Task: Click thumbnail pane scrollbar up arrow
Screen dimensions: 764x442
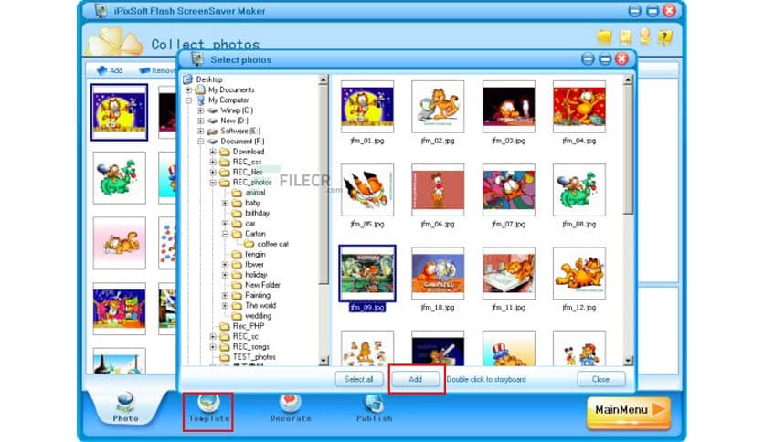Action: pos(628,79)
